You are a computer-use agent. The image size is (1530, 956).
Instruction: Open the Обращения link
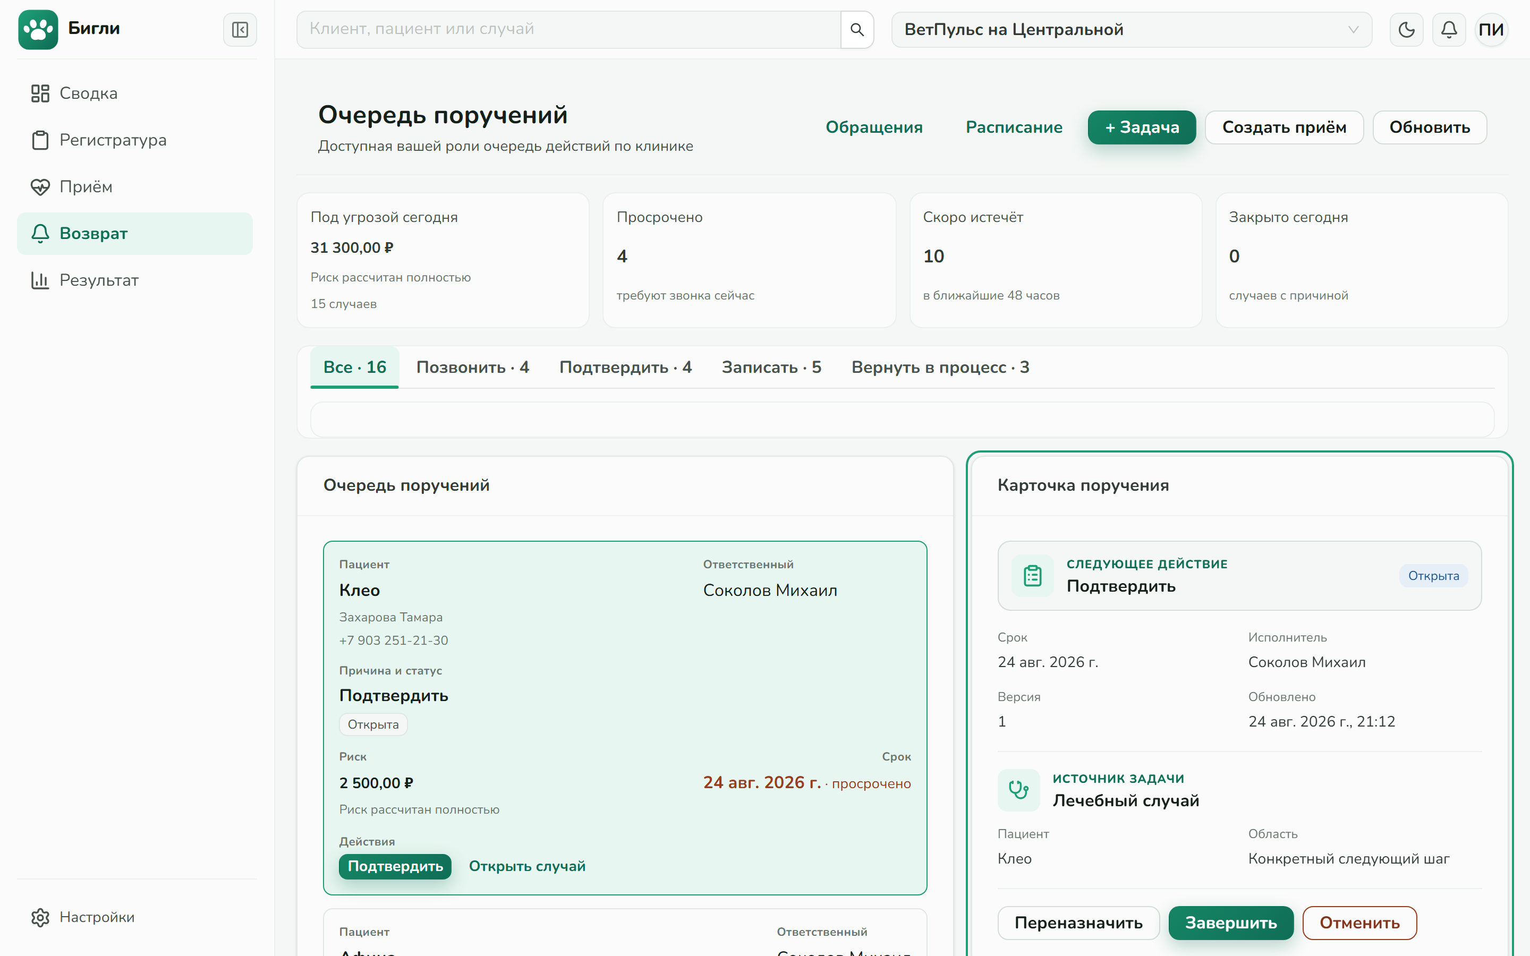click(x=874, y=127)
